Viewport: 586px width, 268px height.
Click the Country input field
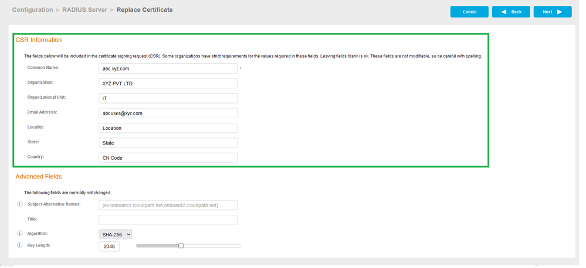click(168, 157)
